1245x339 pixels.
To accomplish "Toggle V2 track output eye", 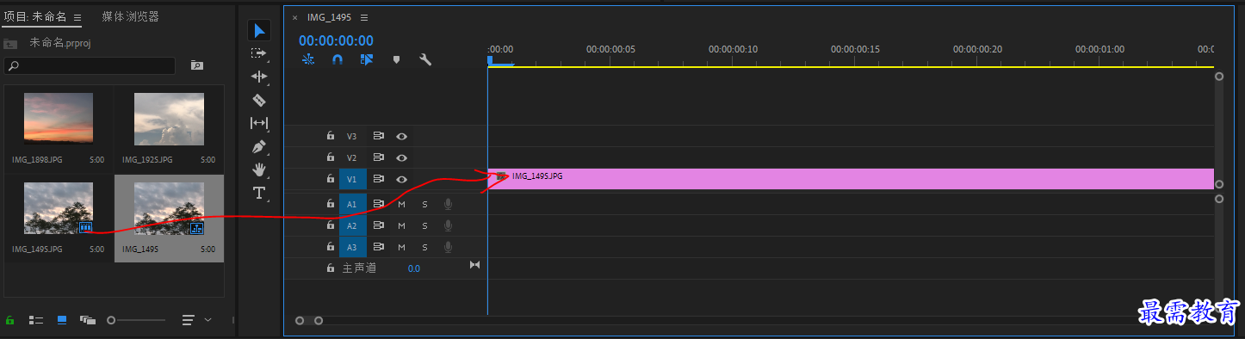I will pyautogui.click(x=401, y=157).
